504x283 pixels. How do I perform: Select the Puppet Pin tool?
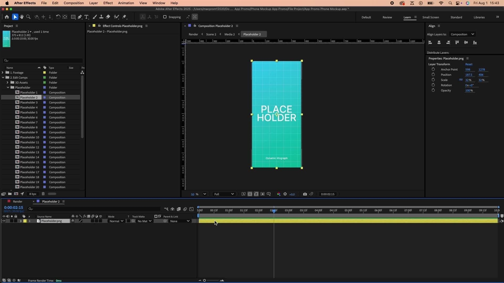tap(124, 17)
